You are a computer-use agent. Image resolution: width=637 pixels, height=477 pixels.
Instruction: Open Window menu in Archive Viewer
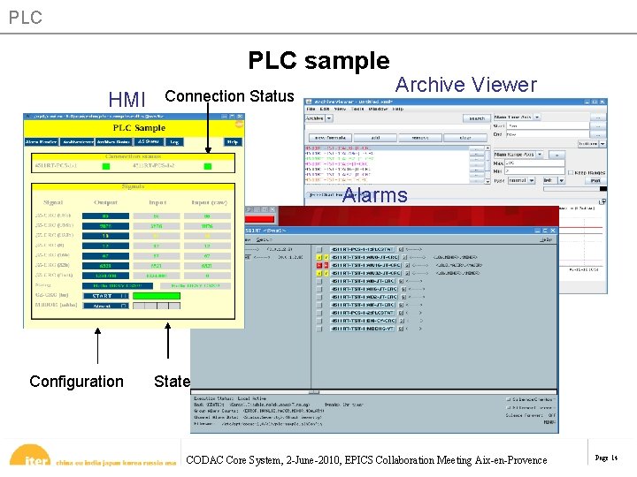click(x=379, y=109)
